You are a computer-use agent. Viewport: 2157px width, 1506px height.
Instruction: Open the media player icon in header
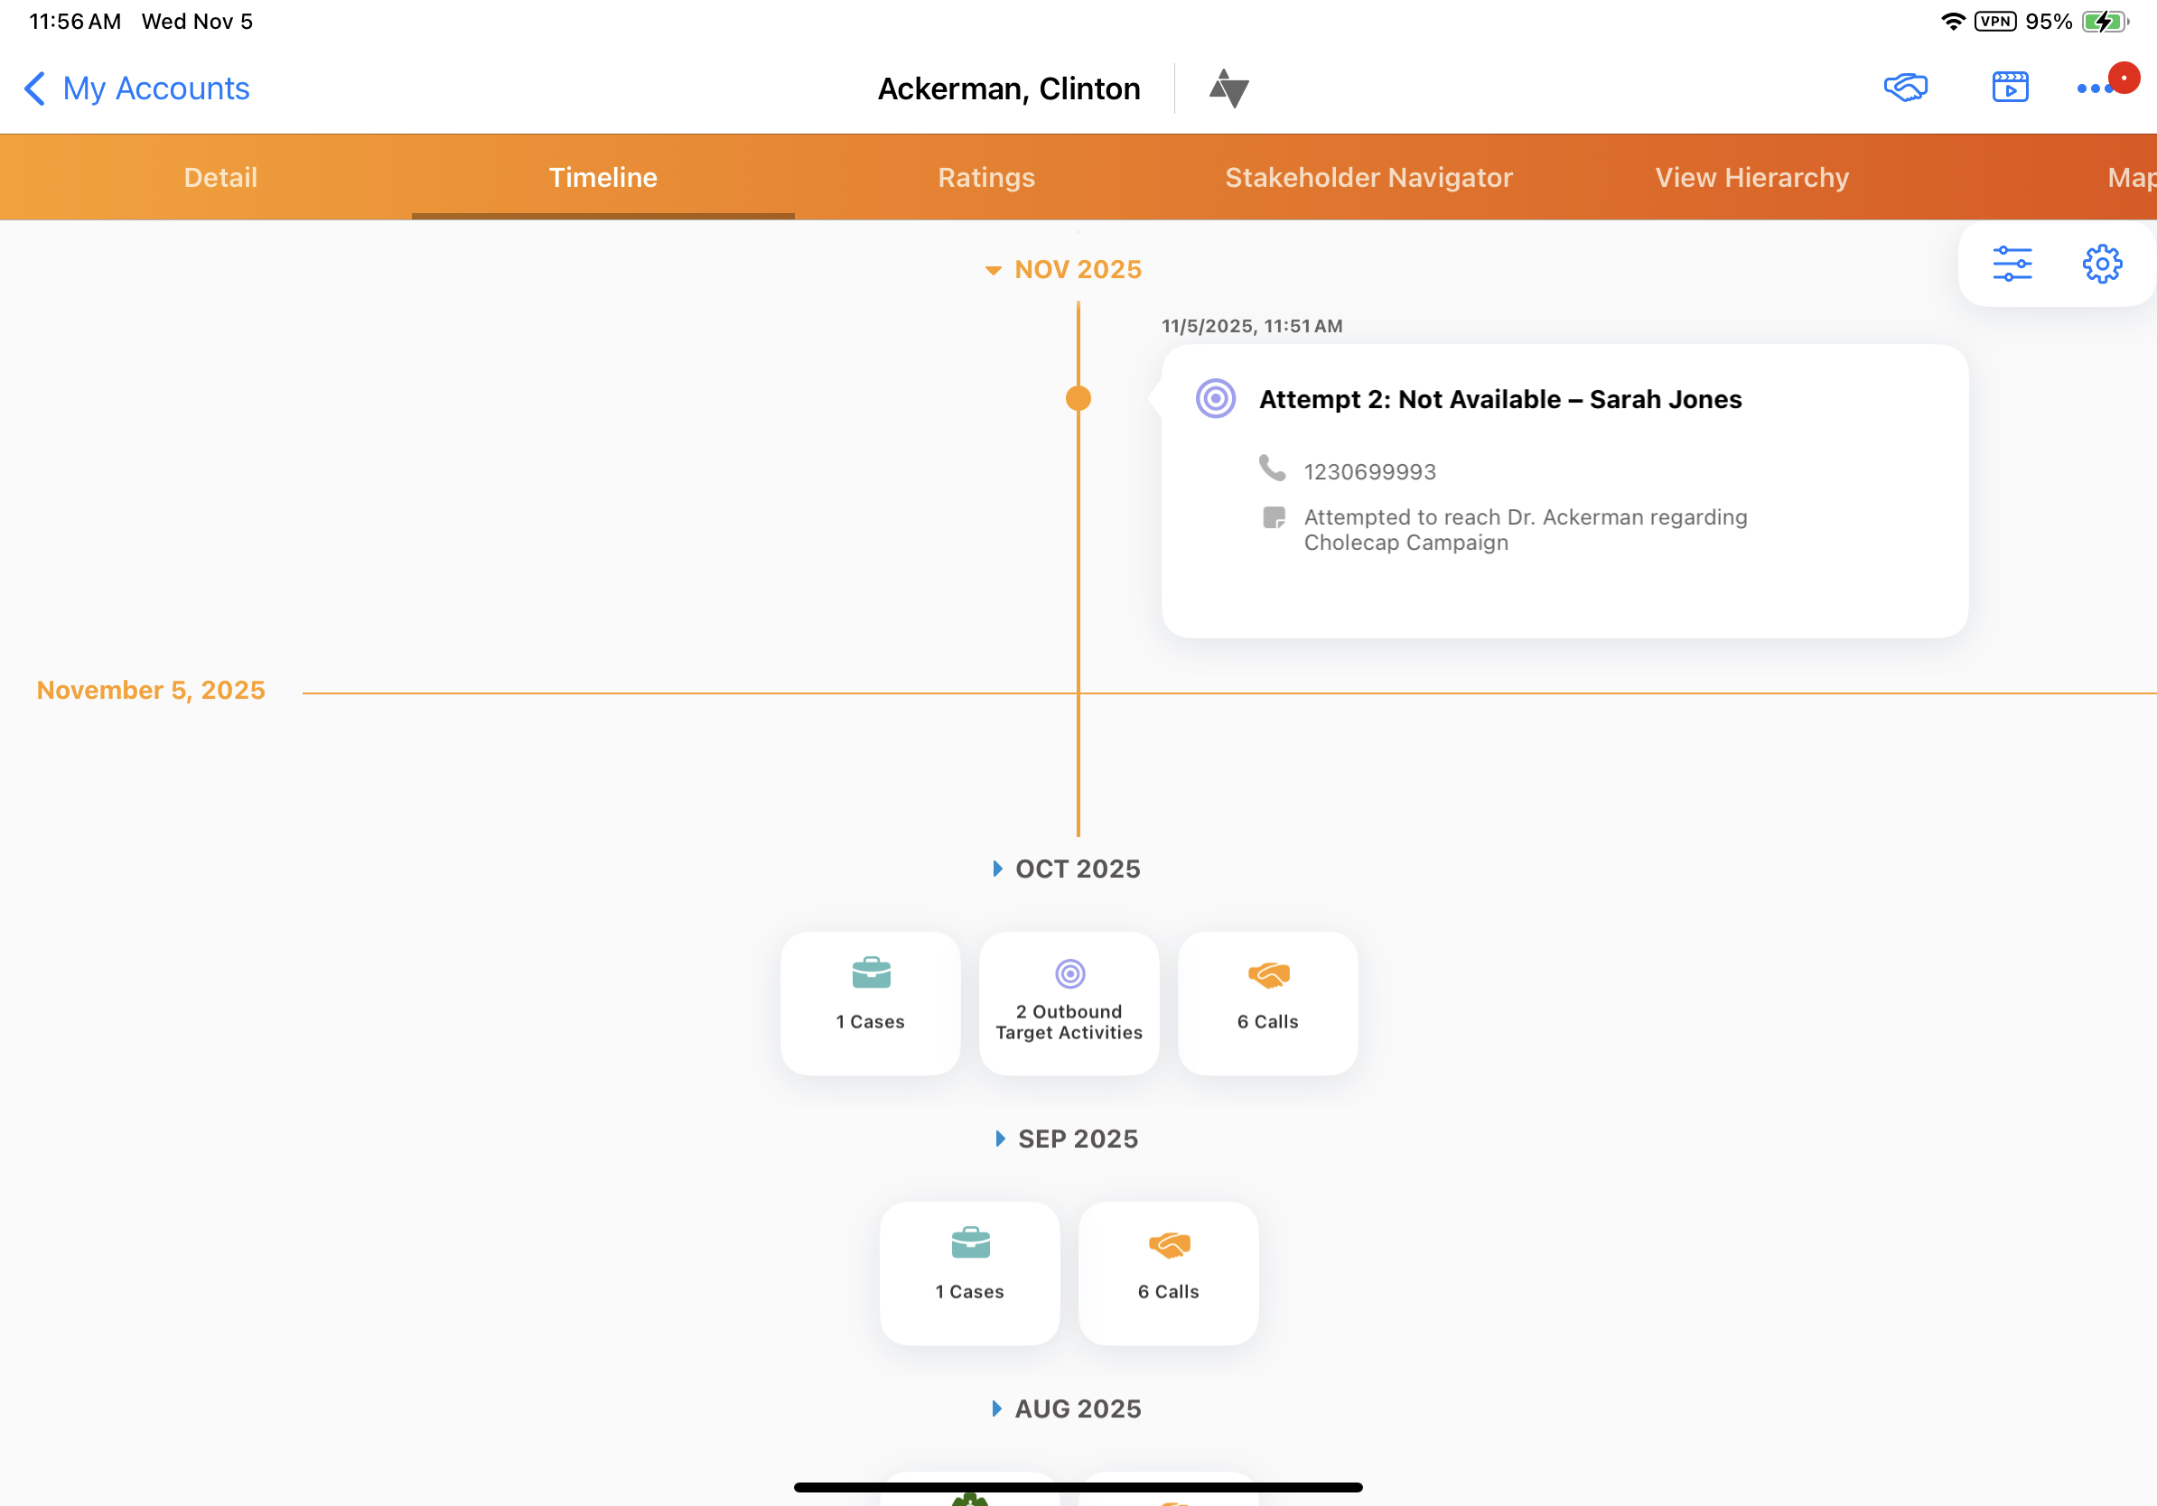pos(2010,88)
